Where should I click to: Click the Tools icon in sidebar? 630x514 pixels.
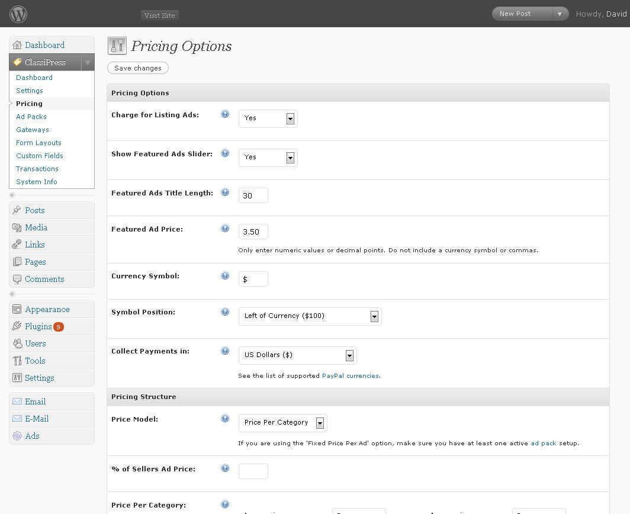point(17,361)
